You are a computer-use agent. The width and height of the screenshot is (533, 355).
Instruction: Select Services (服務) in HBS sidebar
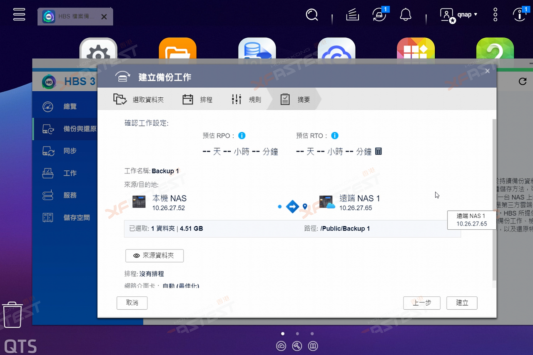point(65,195)
